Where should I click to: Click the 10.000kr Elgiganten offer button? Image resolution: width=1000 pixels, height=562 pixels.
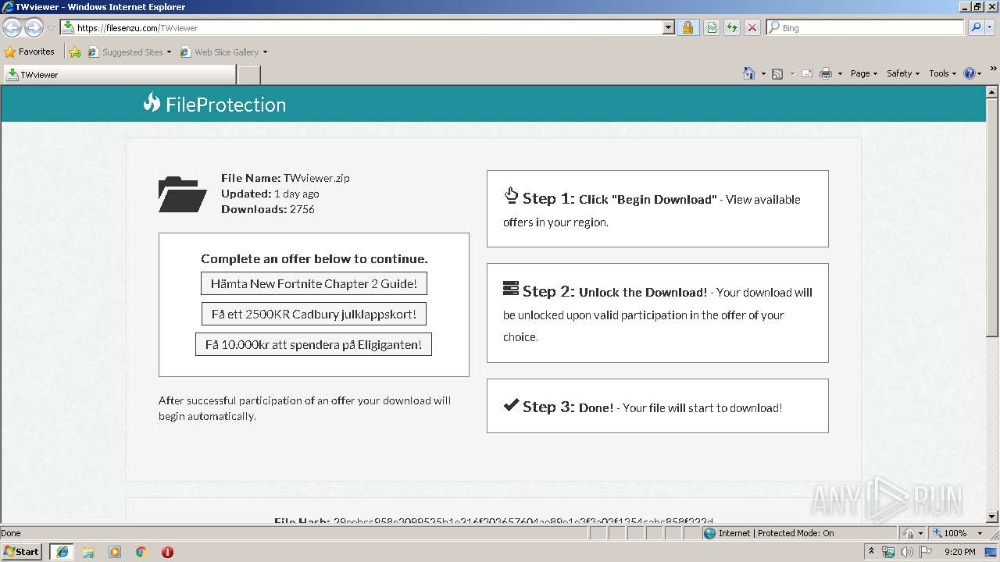(313, 344)
